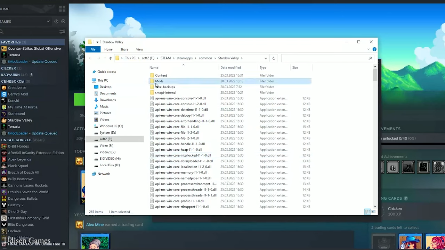
Task: Open the View ribbon tab
Action: pyautogui.click(x=139, y=50)
